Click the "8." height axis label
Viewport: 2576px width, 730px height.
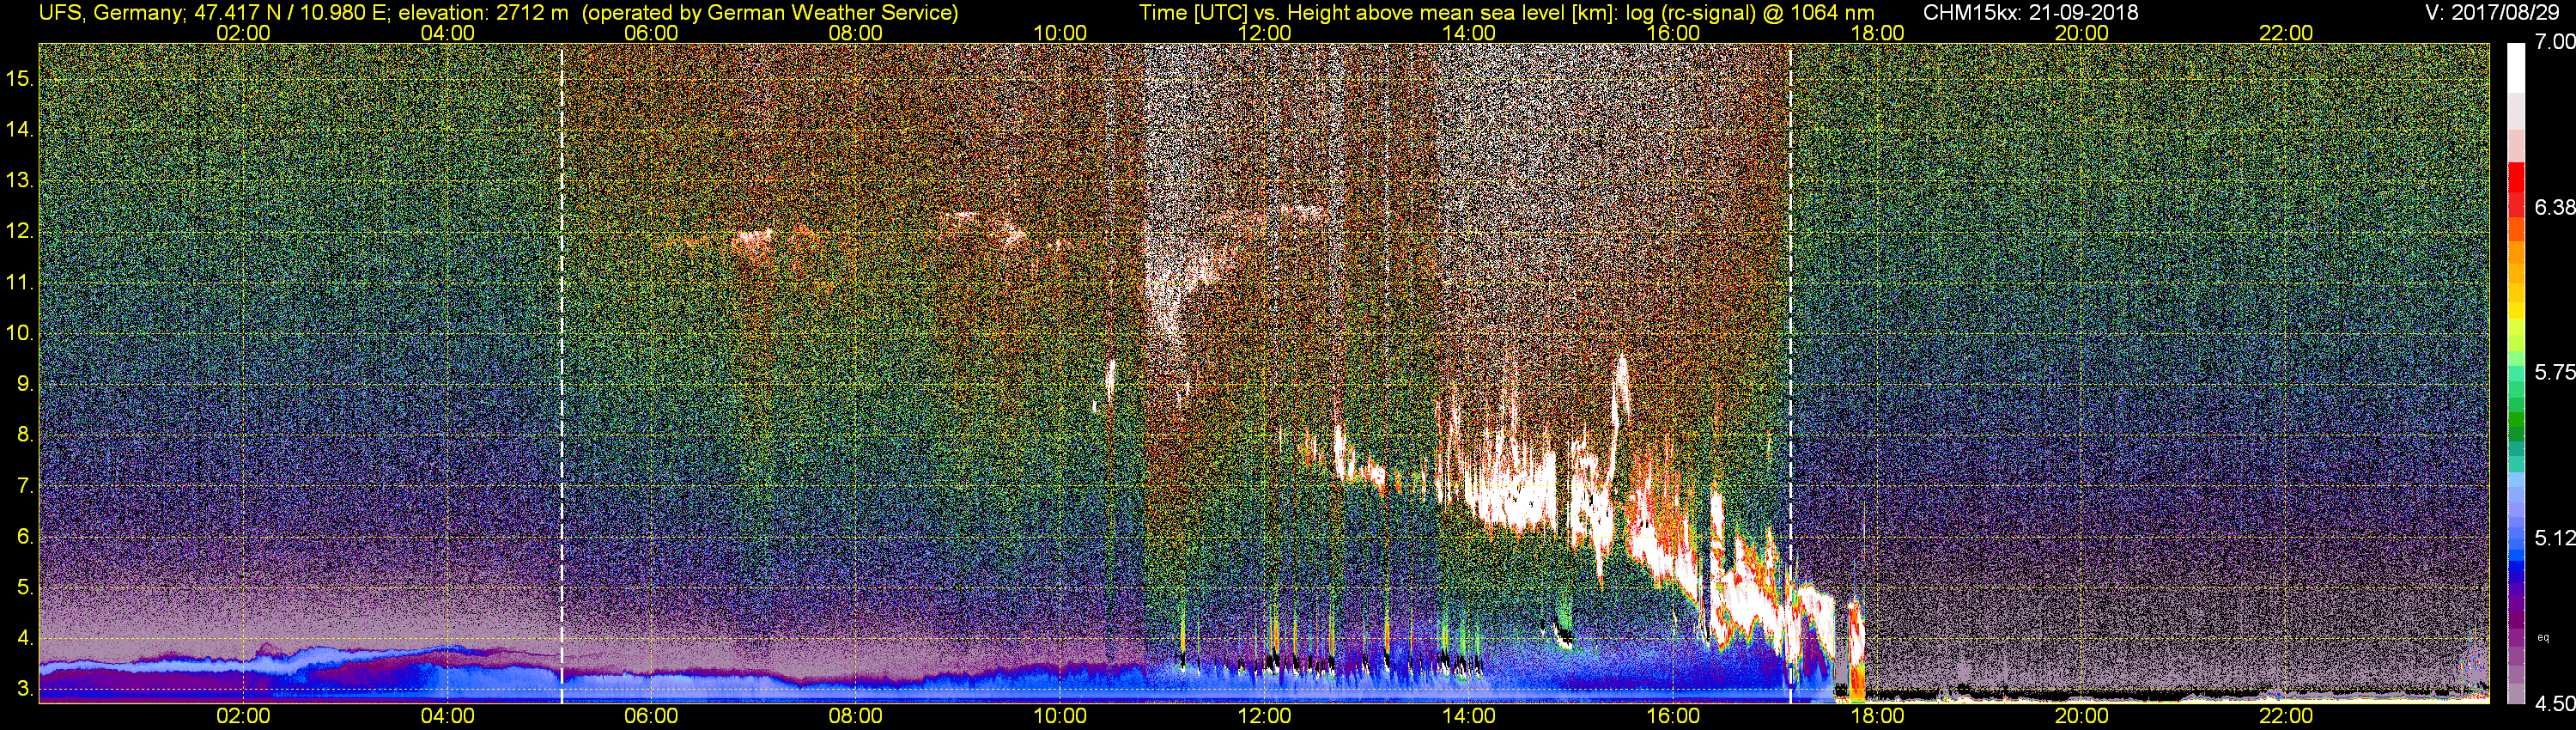(x=25, y=435)
